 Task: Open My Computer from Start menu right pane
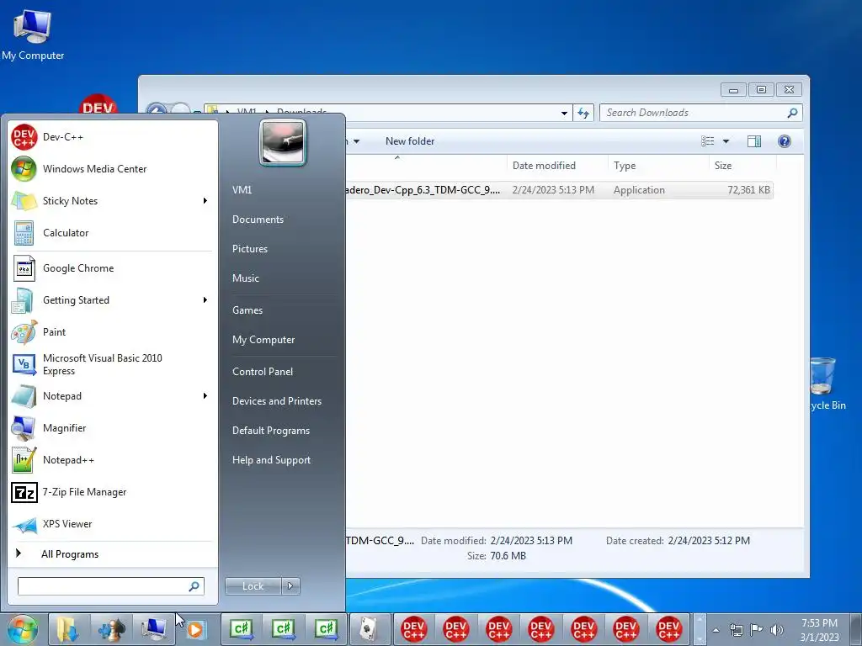pos(263,340)
